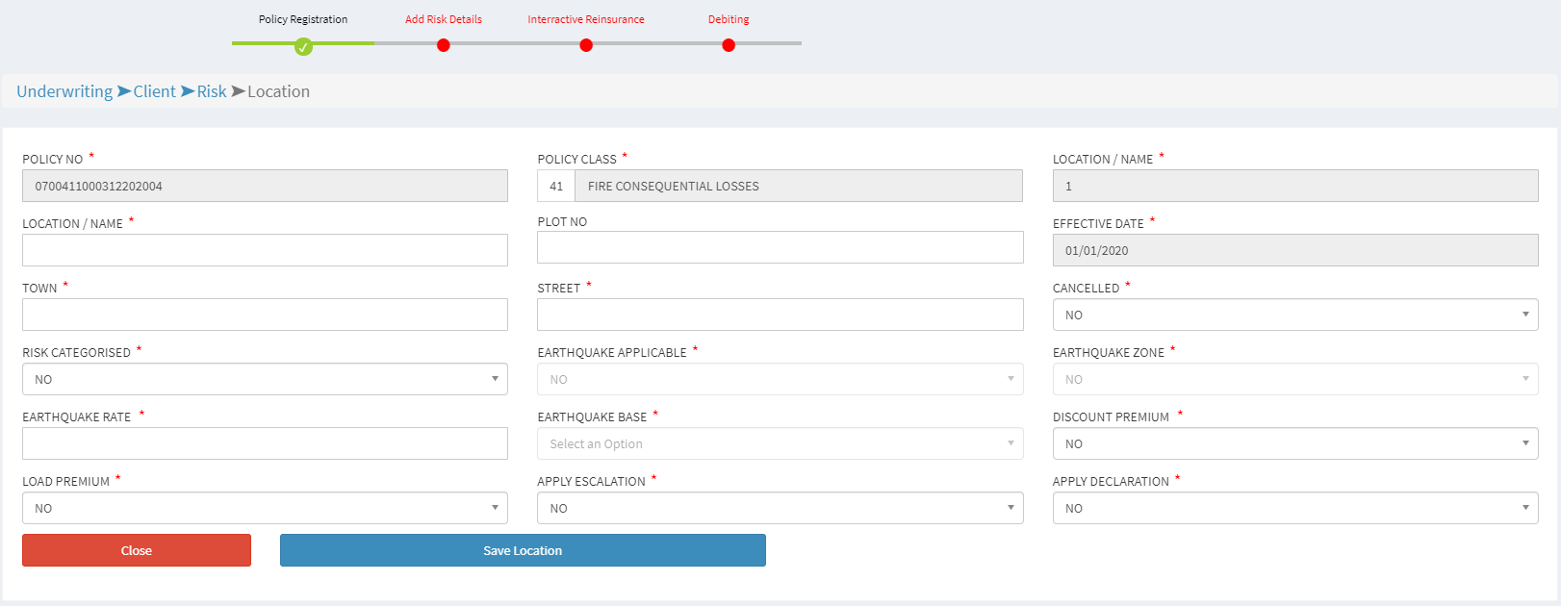Click the green Policy Registration checkmark step

pyautogui.click(x=303, y=46)
